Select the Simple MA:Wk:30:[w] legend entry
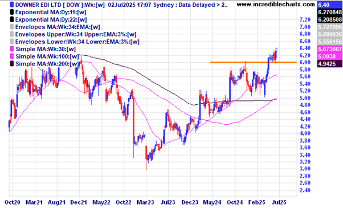 (x=46, y=49)
